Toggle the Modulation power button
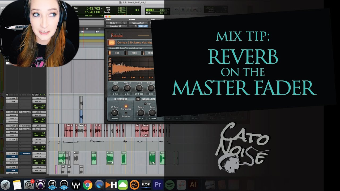 click(x=138, y=99)
